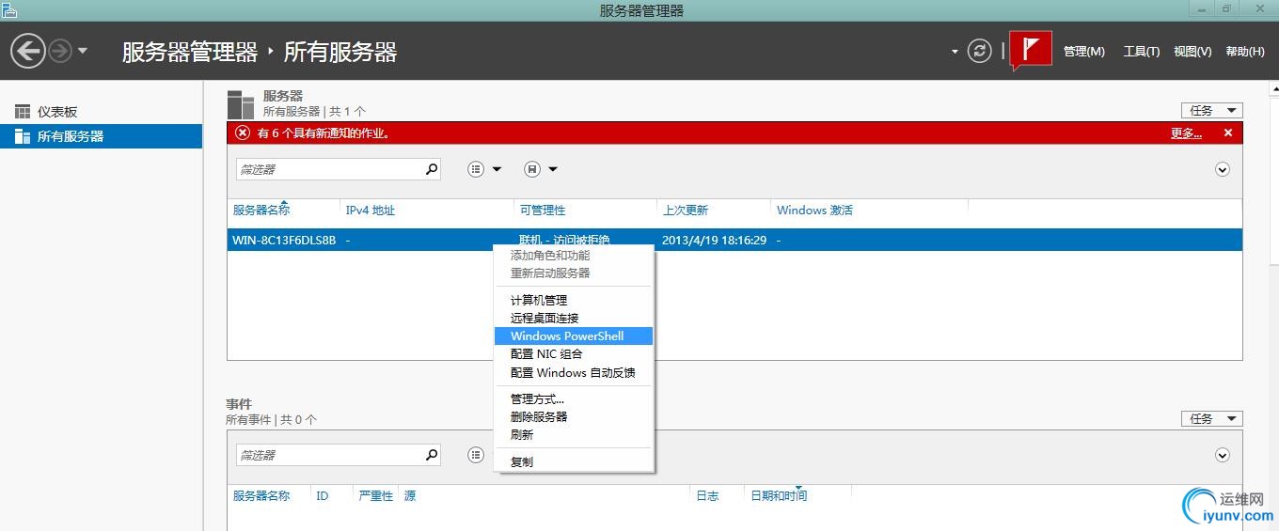Sort events by the 日期和时间 column
The width and height of the screenshot is (1279, 531).
[x=779, y=496]
